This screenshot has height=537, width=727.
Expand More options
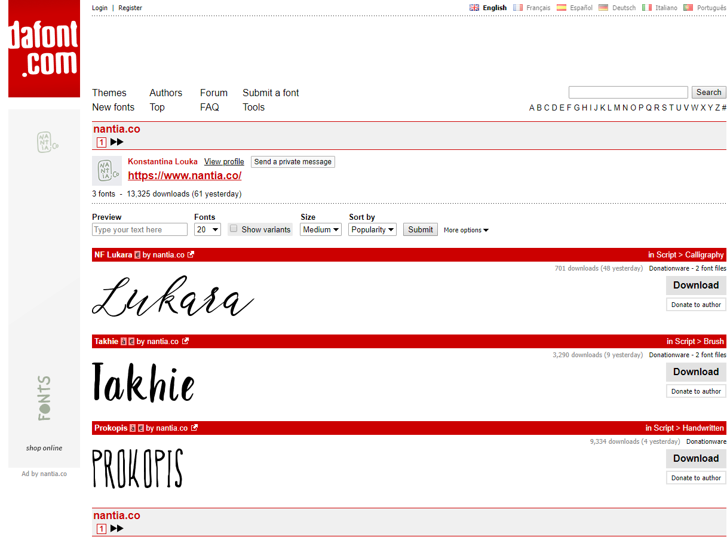coord(466,230)
